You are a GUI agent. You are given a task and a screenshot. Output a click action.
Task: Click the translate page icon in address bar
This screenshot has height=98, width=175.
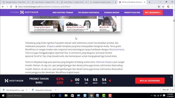159,7
